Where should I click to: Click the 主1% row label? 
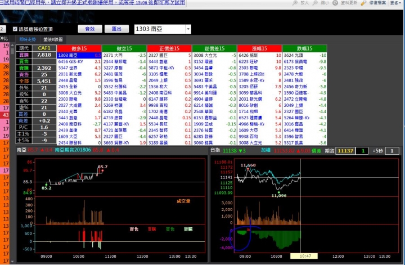coord(24,134)
